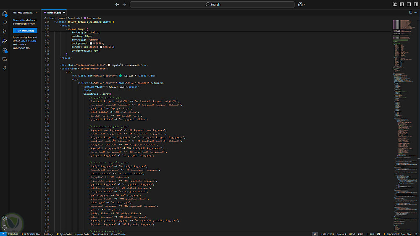Split the editor to the right
The height and width of the screenshot is (236, 420).
point(411,13)
